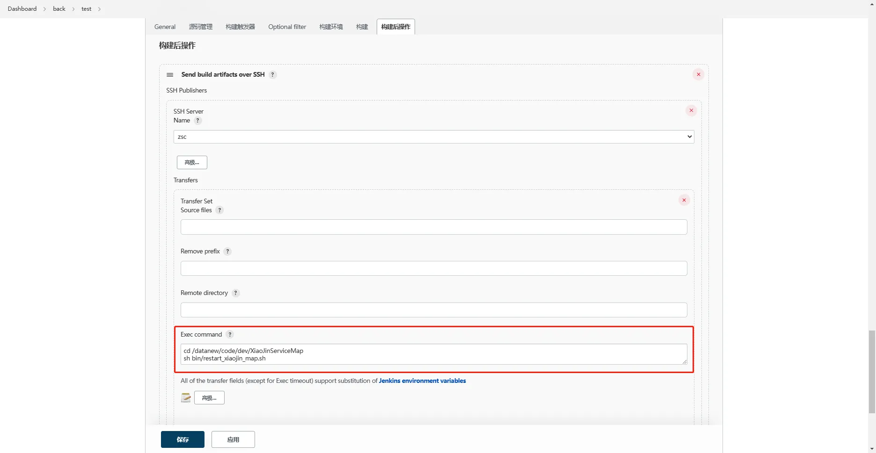Open the SSH Server Name dropdown
The height and width of the screenshot is (453, 876).
click(x=433, y=137)
